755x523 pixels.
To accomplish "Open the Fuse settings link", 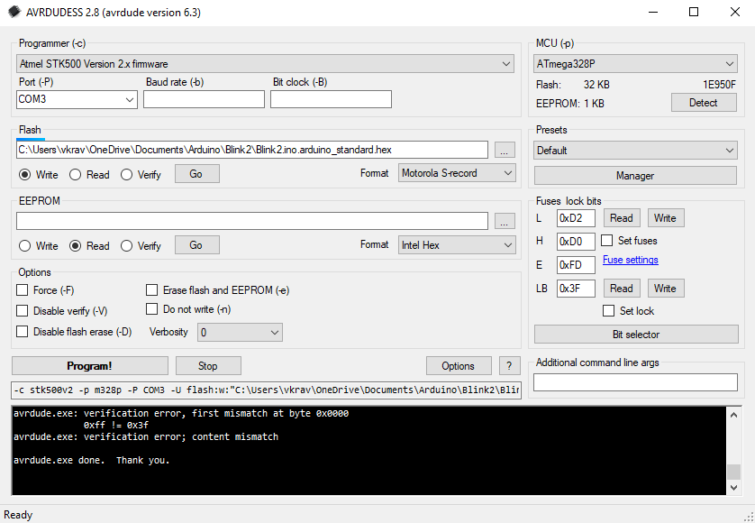I will [x=631, y=260].
